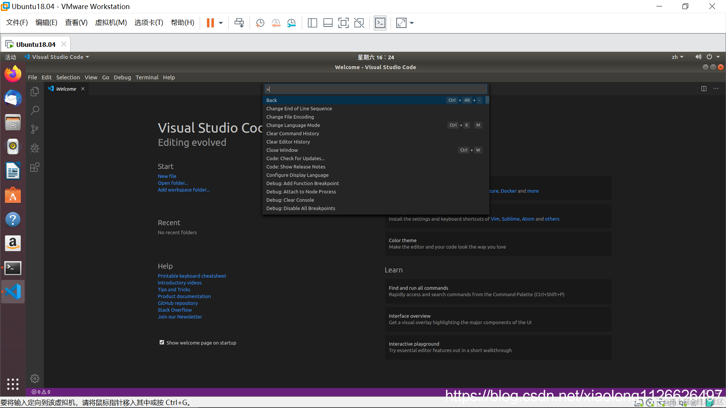Click the Manage gear icon
Image resolution: width=726 pixels, height=408 pixels.
(34, 379)
